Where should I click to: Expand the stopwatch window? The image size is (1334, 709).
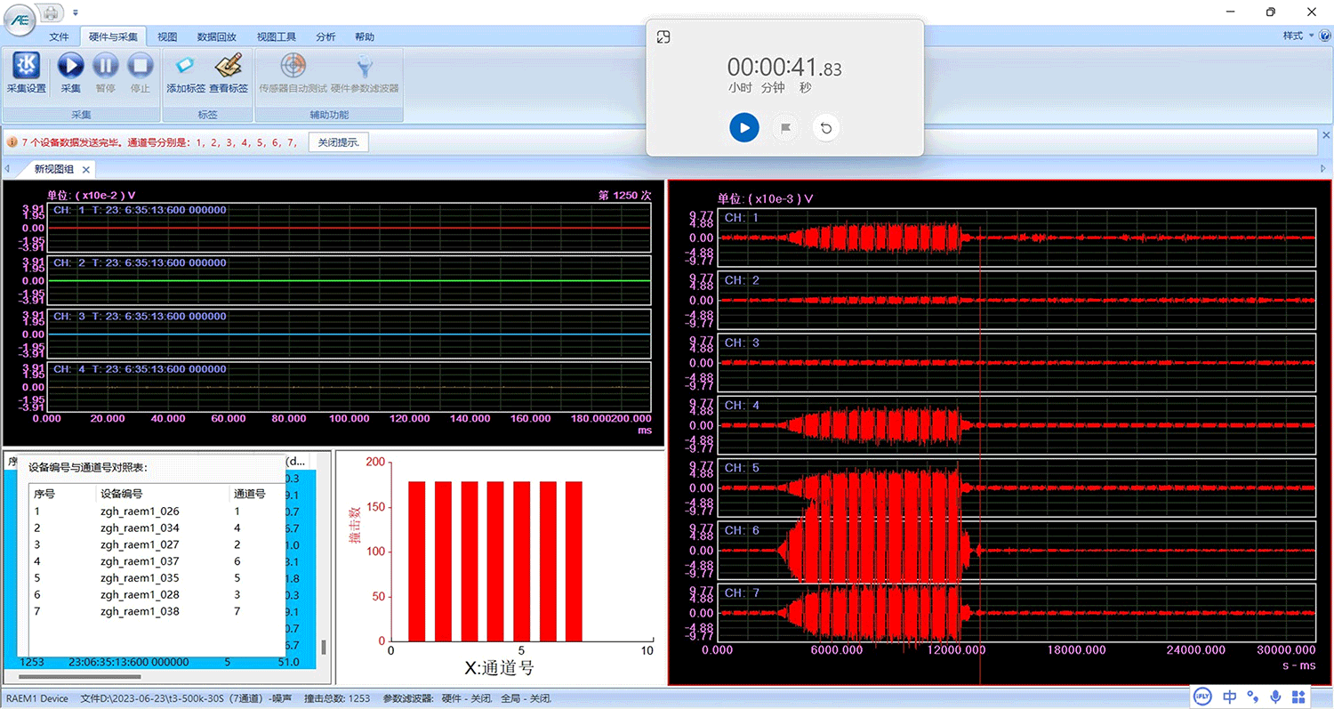[663, 36]
